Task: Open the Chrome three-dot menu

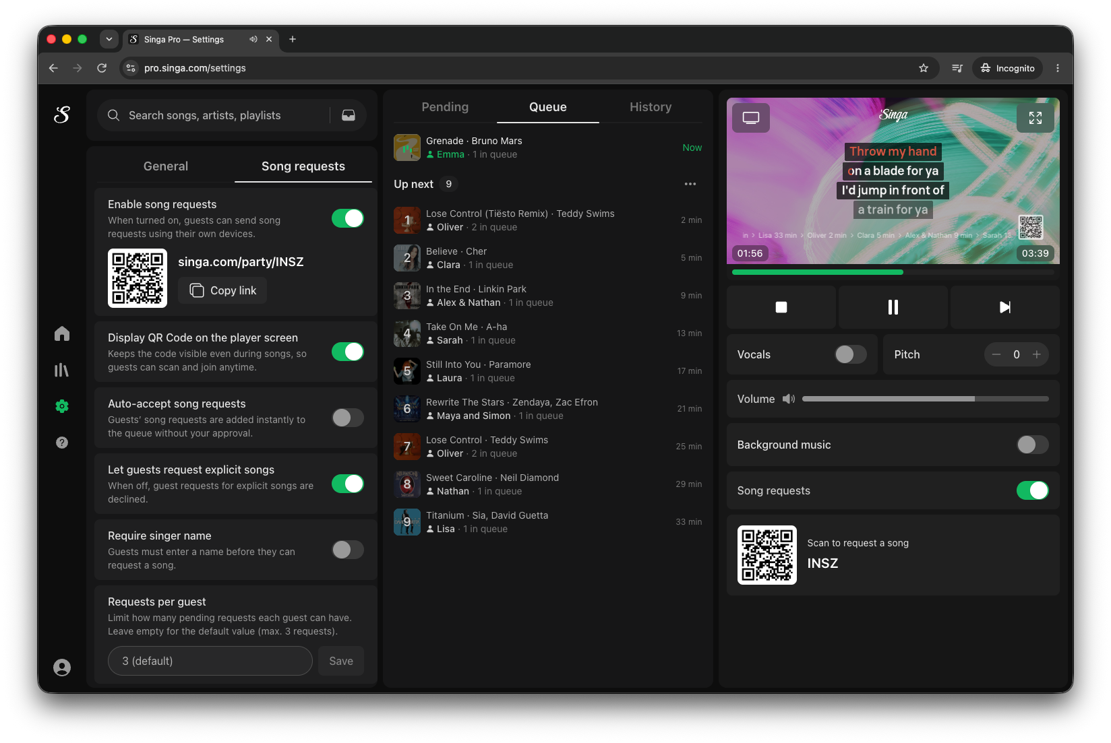Action: (x=1058, y=68)
